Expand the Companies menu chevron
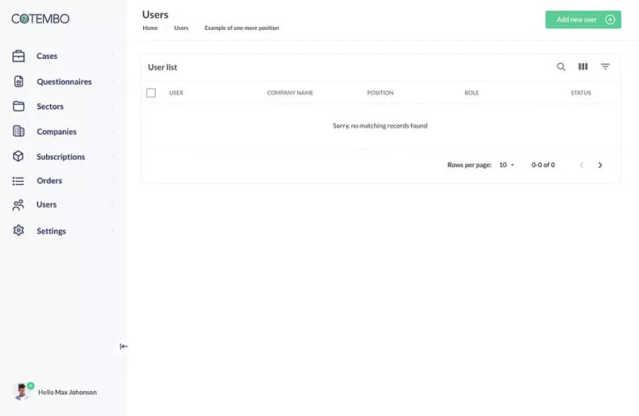This screenshot has width=639, height=416. (112, 132)
